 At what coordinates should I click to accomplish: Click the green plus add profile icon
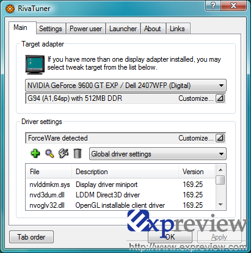[35, 153]
